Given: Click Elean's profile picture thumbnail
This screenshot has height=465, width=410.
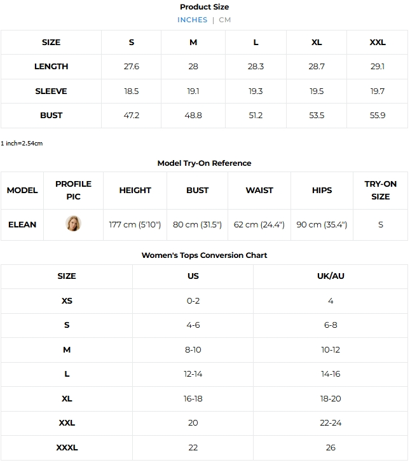Looking at the screenshot, I should tap(73, 224).
